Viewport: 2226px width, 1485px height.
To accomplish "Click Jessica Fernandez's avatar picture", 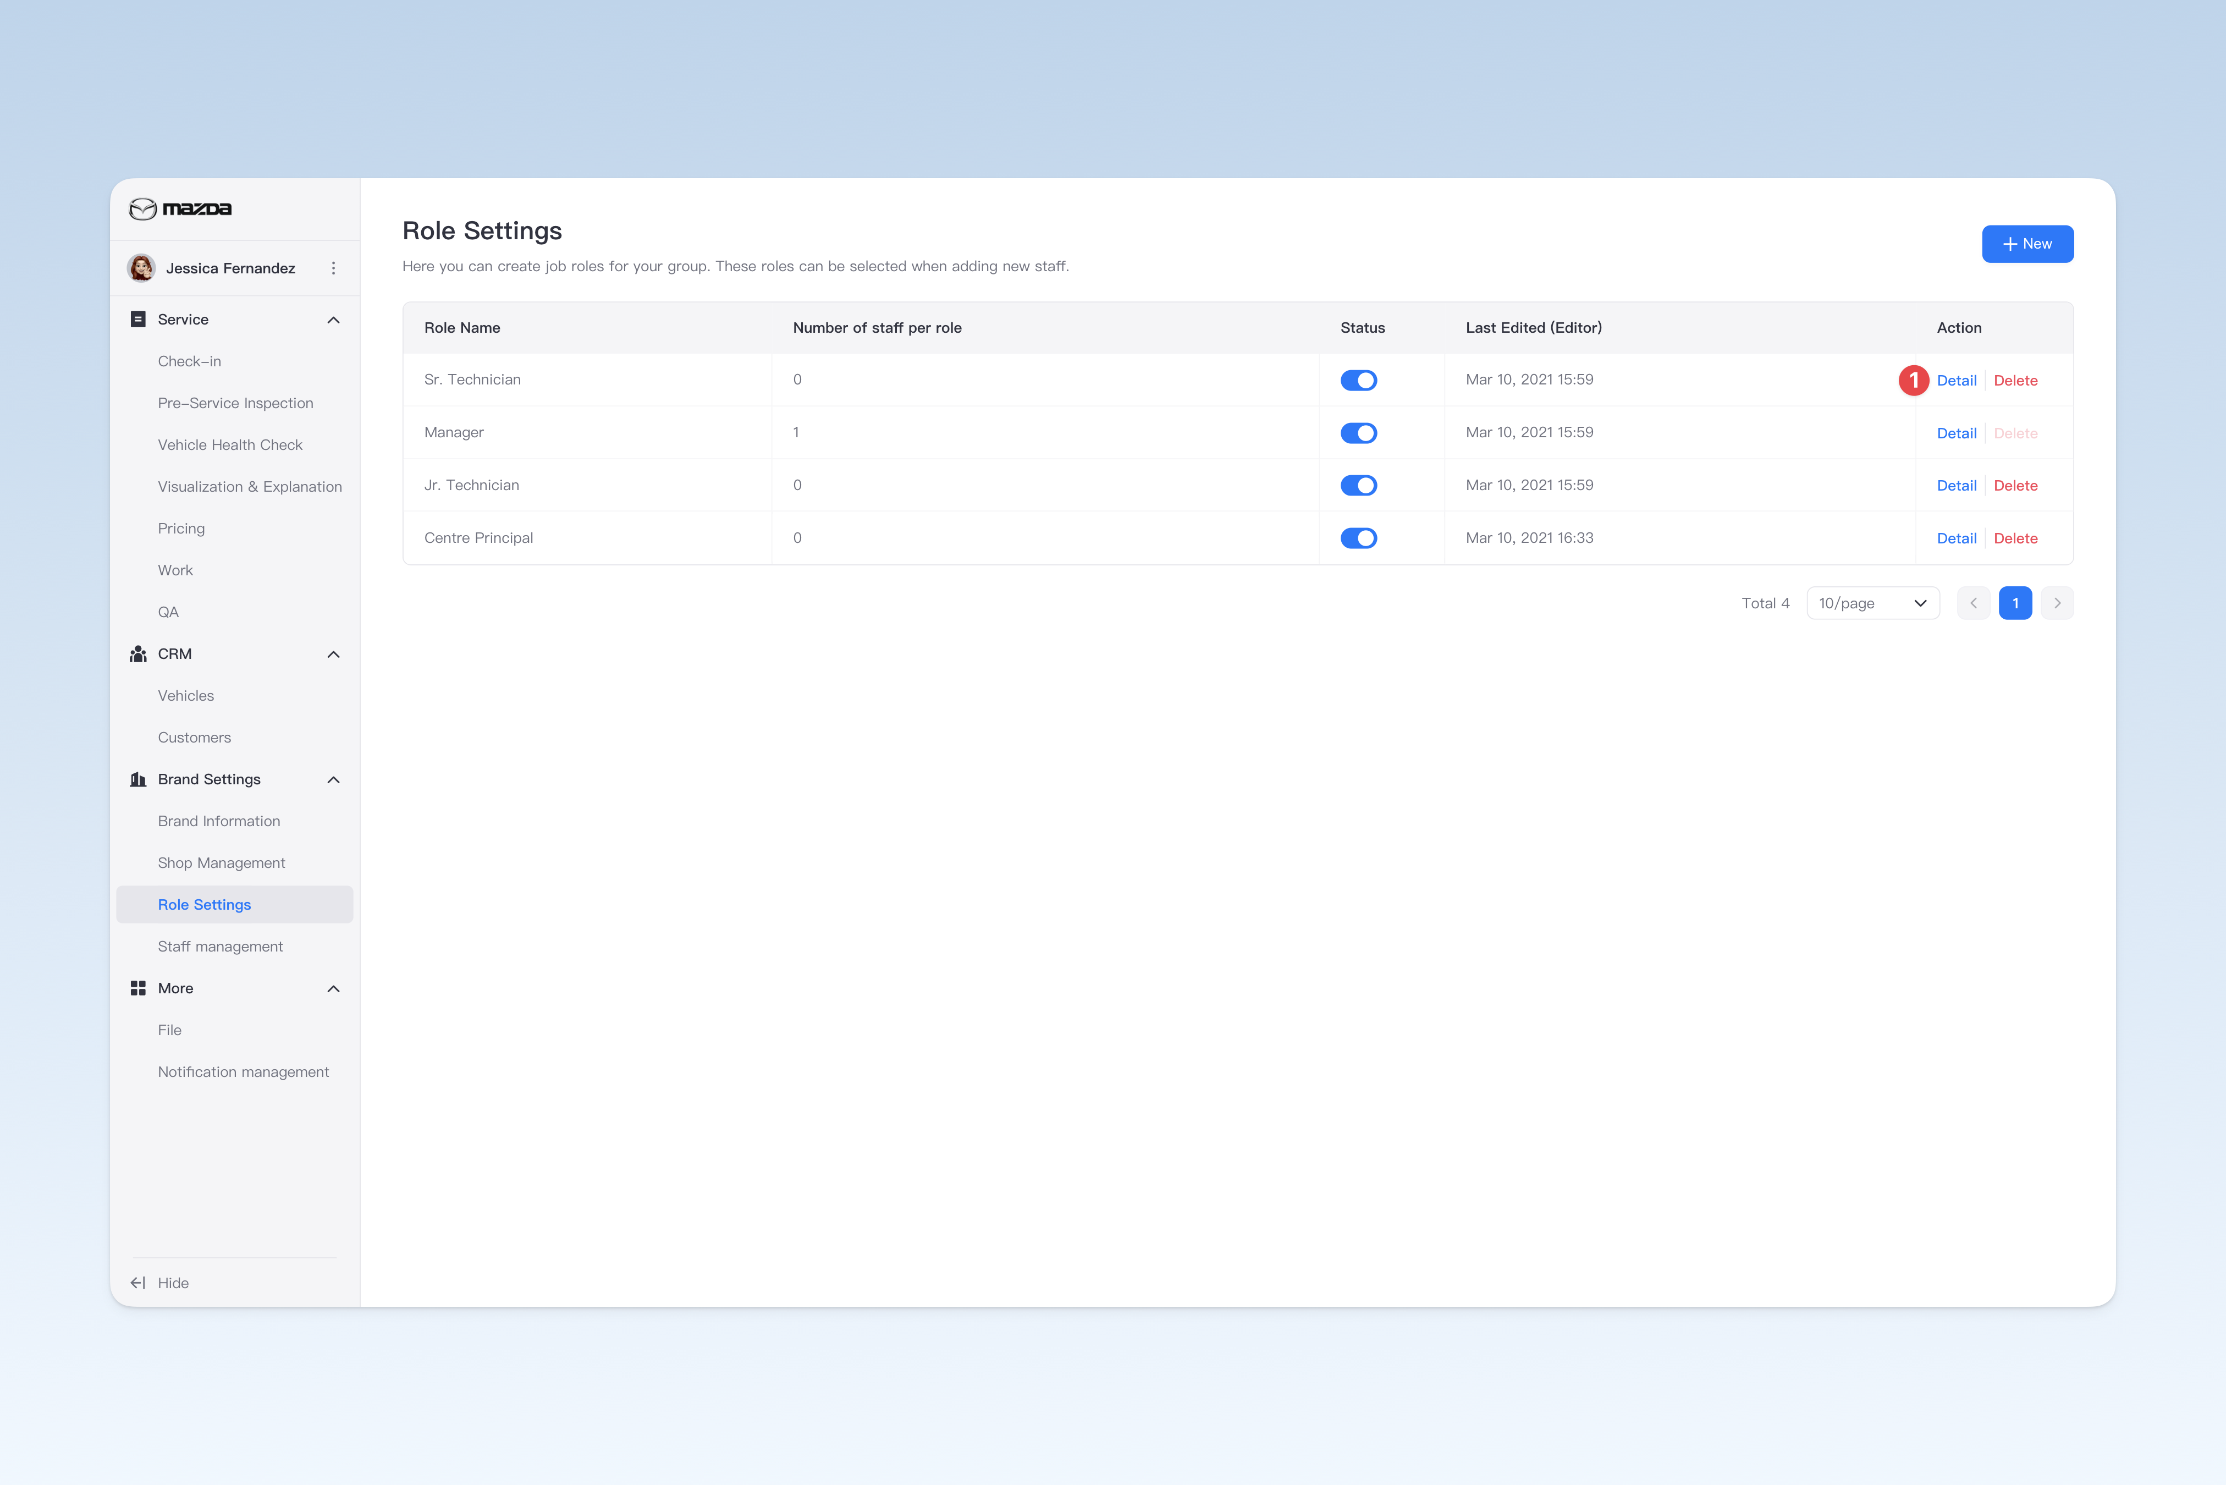I will click(x=142, y=268).
